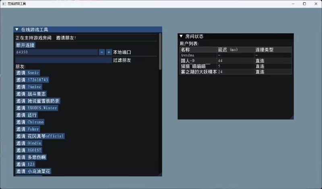Invite friend 572618743
Image resolution: width=322 pixels, height=189 pixels.
[x=32, y=80]
